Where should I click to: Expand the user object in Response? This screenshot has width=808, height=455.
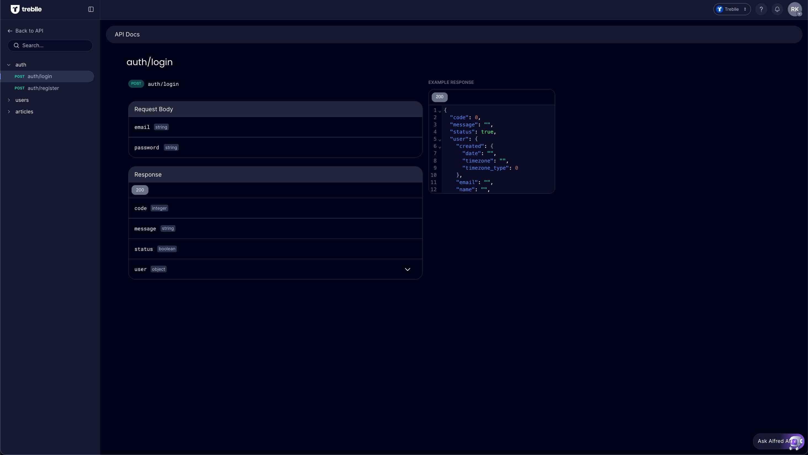(407, 269)
